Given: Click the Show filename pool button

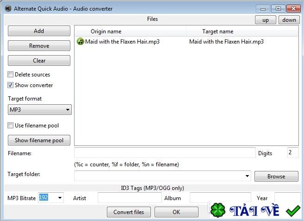Looking at the screenshot, I should (x=39, y=140).
